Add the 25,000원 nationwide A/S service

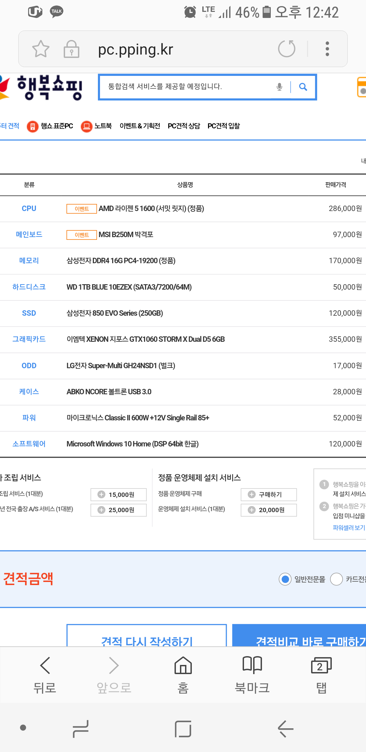click(x=119, y=510)
